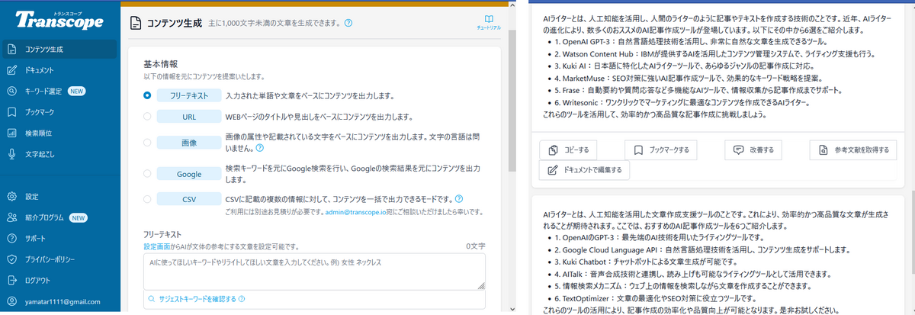The image size is (915, 315).
Task: Click the 改善する button
Action: point(754,149)
